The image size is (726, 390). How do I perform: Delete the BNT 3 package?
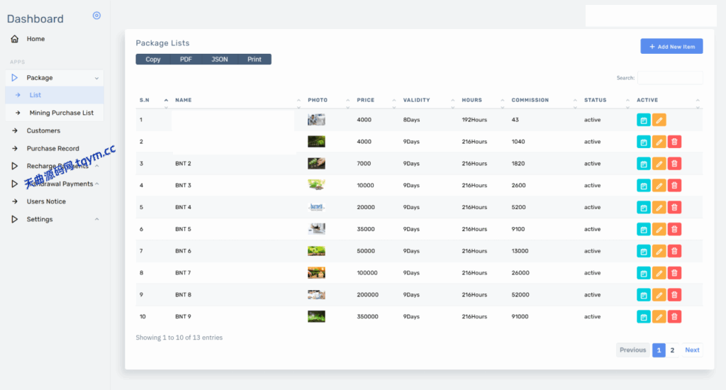675,185
